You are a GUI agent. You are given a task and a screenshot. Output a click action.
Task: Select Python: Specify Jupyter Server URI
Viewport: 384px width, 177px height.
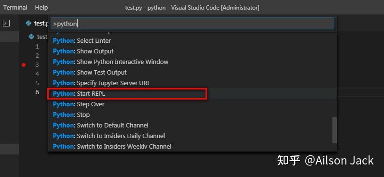192,83
